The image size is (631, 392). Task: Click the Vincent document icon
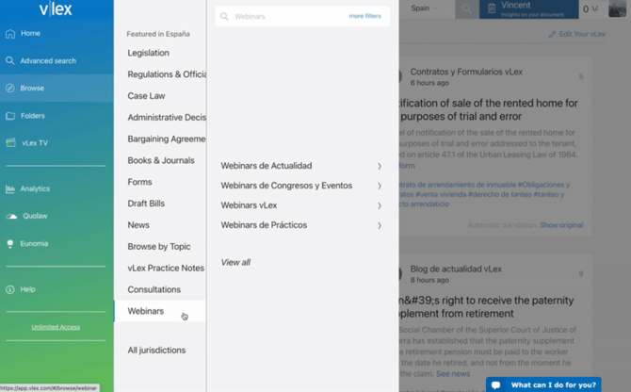(x=492, y=8)
